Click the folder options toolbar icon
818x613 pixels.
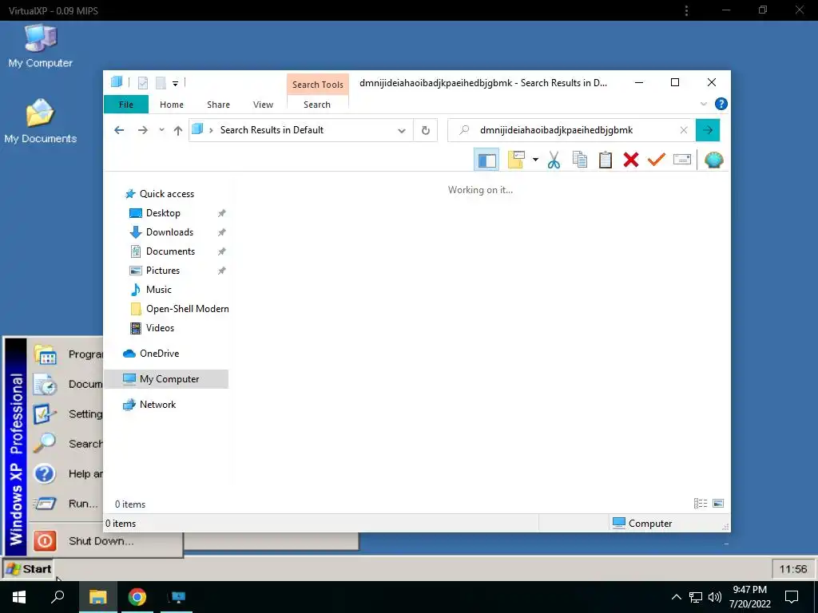coord(516,160)
